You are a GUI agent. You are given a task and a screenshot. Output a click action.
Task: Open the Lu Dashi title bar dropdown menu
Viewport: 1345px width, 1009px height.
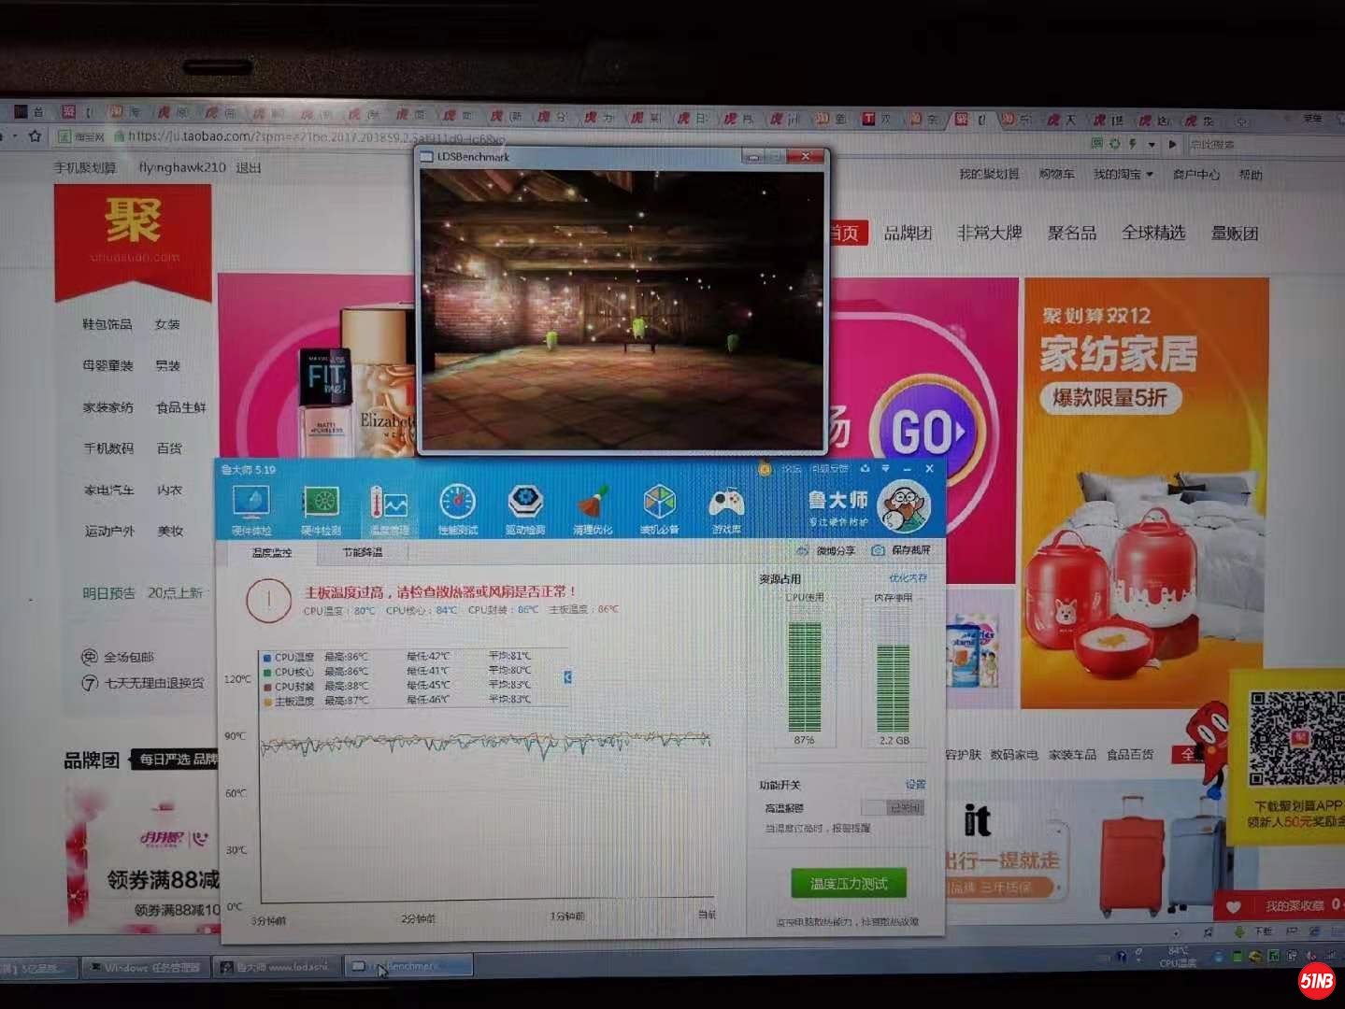885,469
